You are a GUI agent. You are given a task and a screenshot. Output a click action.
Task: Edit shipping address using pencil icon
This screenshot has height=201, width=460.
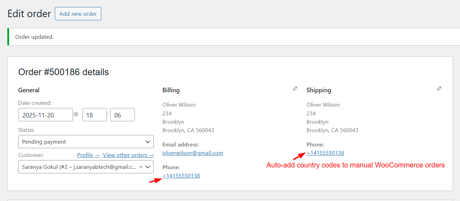tap(439, 89)
